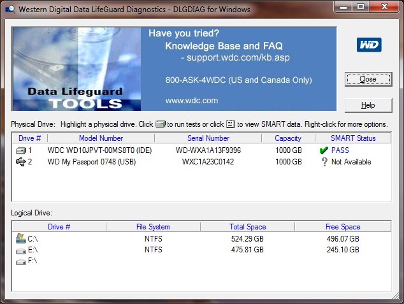This screenshot has width=404, height=304.
Task: Click the Windows drive icon for C:\
Action: pyautogui.click(x=20, y=238)
